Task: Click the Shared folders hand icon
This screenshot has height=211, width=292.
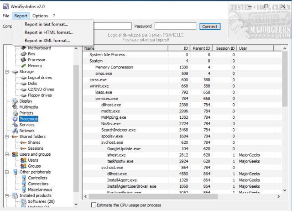Action: [x=15, y=137]
